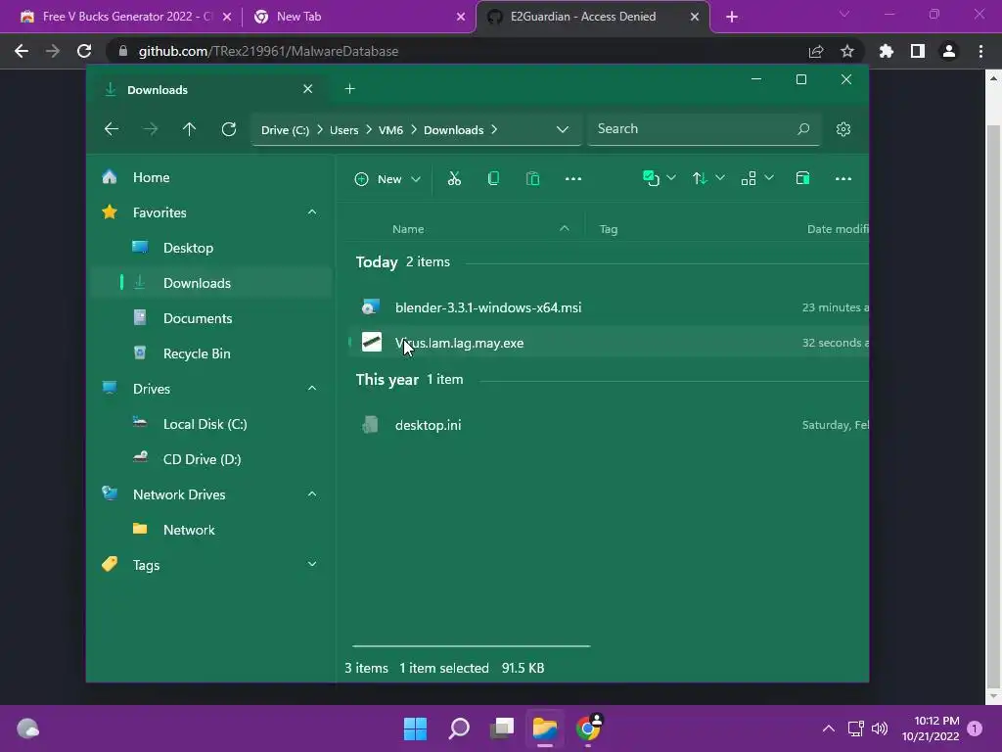This screenshot has height=752, width=1002.
Task: Select desktop.ini file
Action: pyautogui.click(x=607, y=425)
